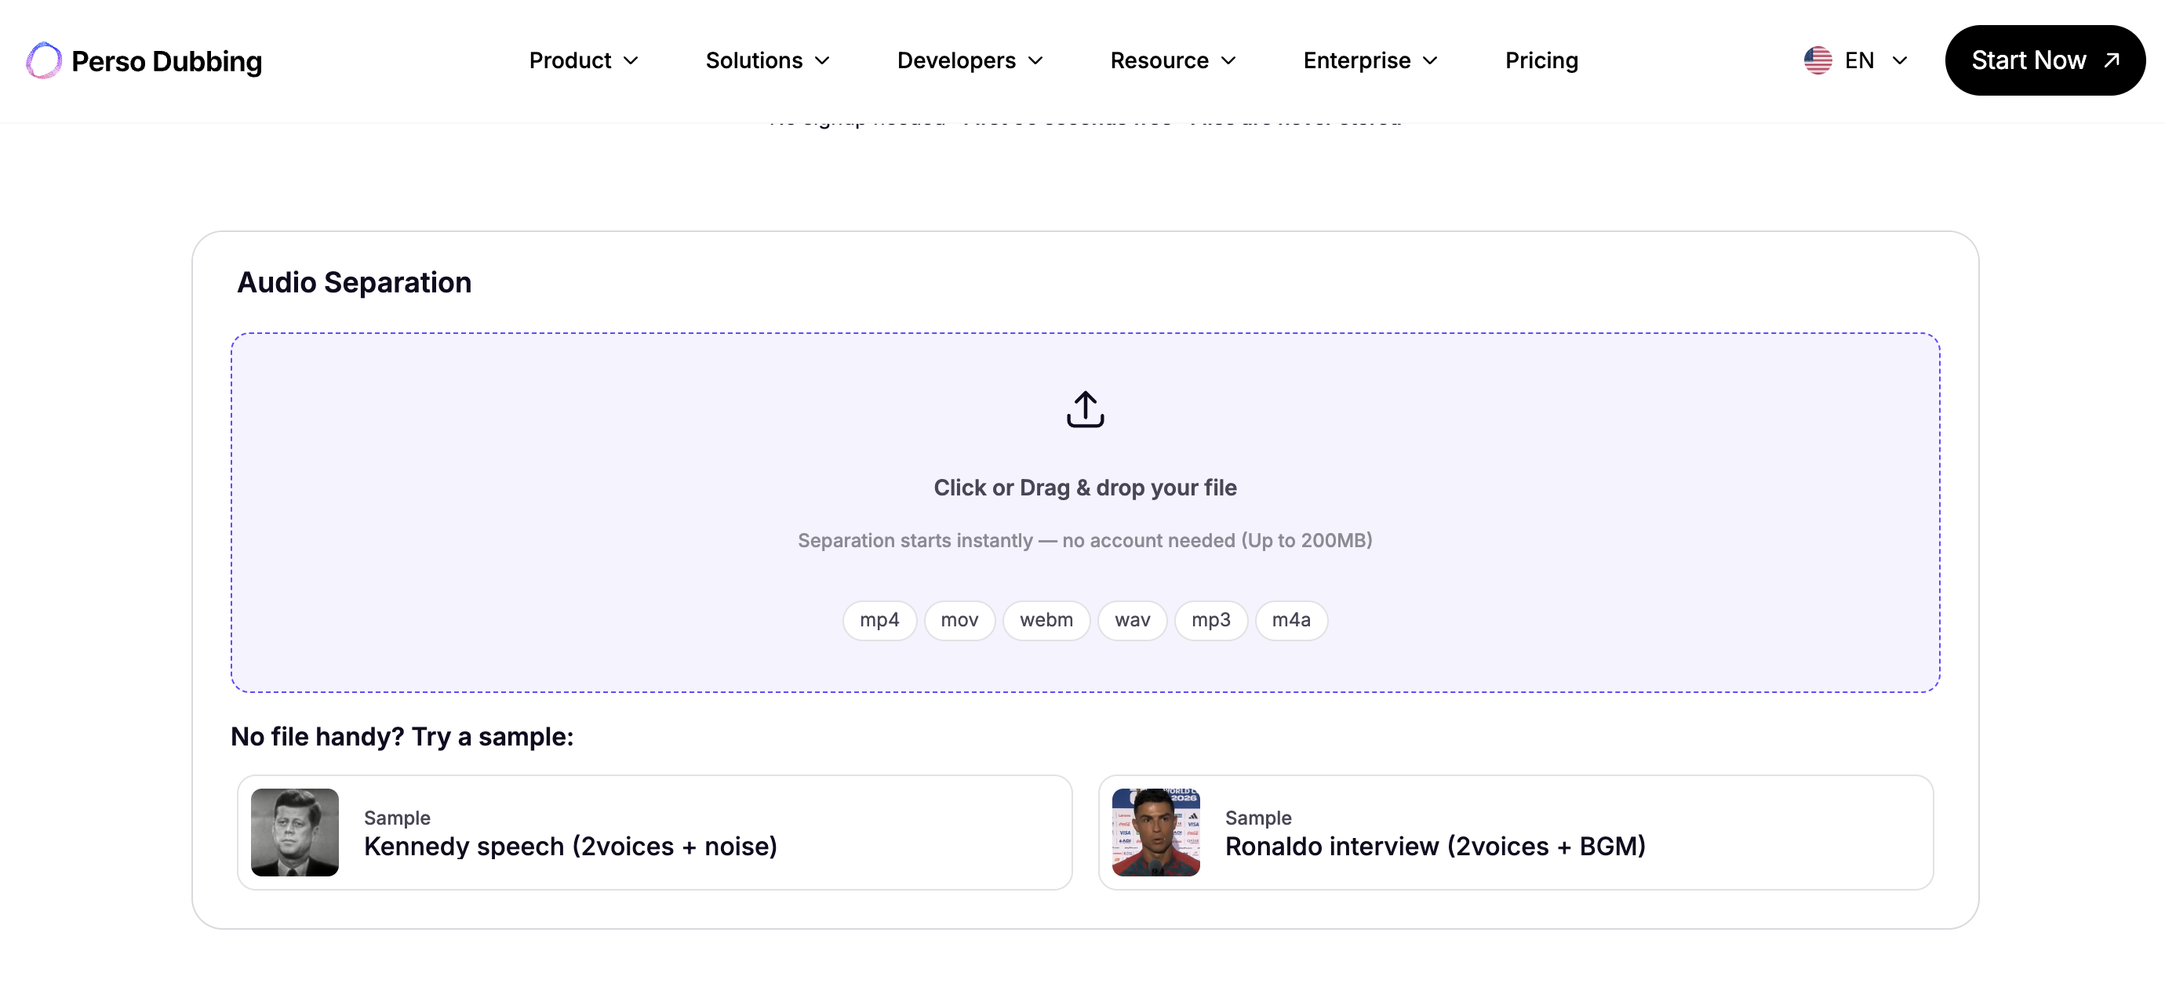Open the EN language selector
The width and height of the screenshot is (2165, 994).
click(1856, 60)
